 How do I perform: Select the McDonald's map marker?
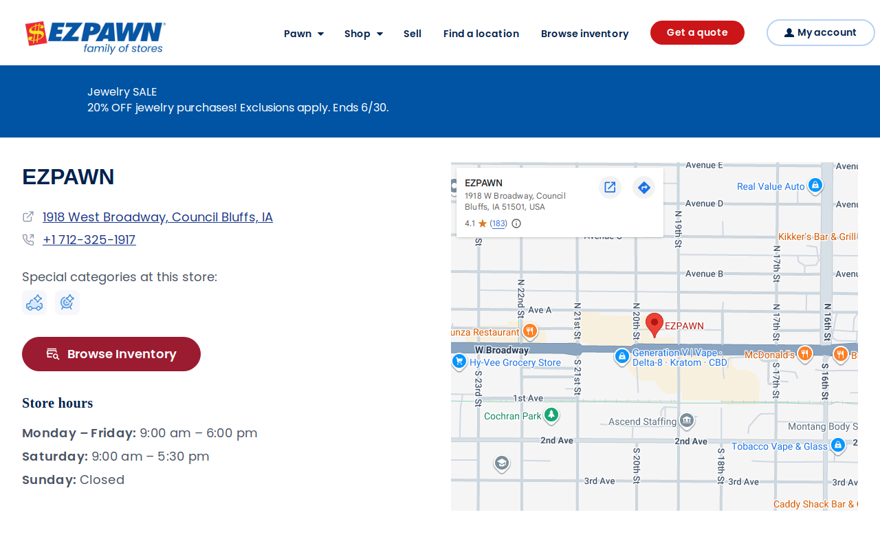pos(805,354)
